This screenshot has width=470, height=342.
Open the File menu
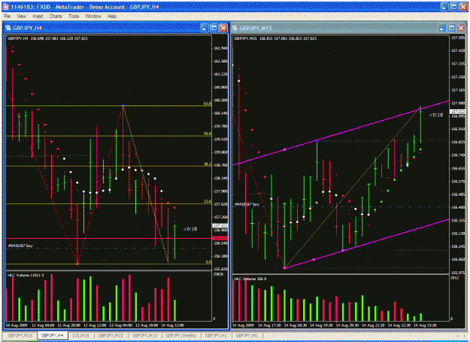click(x=8, y=17)
